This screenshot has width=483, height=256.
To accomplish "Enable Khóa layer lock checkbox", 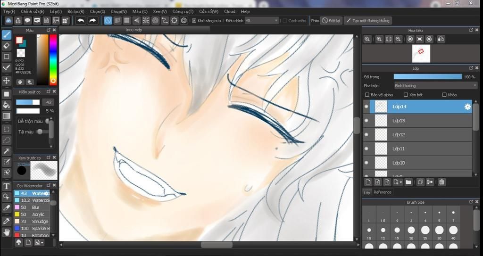I will pyautogui.click(x=444, y=95).
